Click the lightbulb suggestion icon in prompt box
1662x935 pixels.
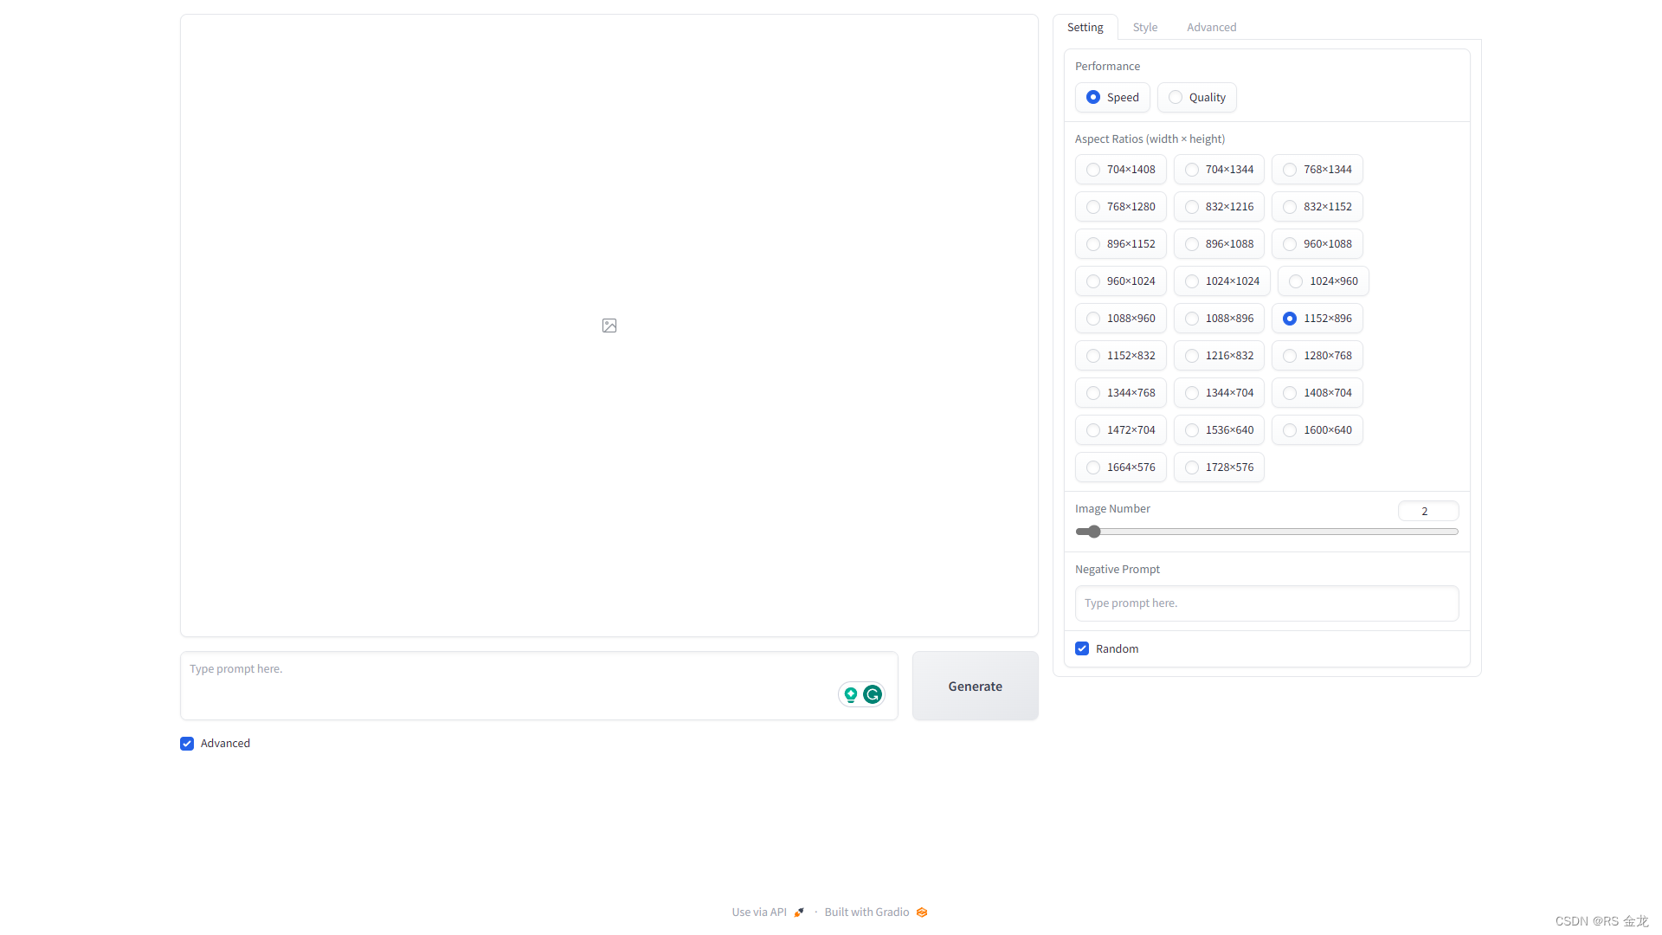(x=851, y=694)
